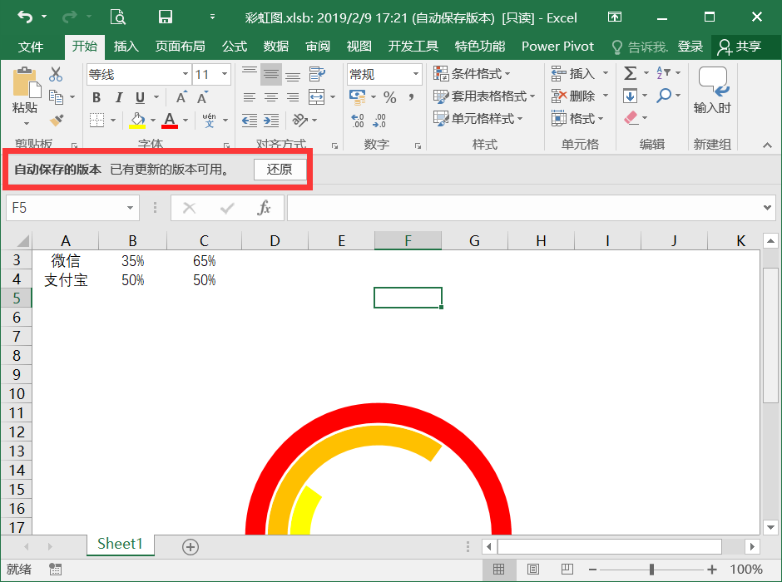Toggle Italic formatting
This screenshot has width=782, height=582.
click(118, 97)
